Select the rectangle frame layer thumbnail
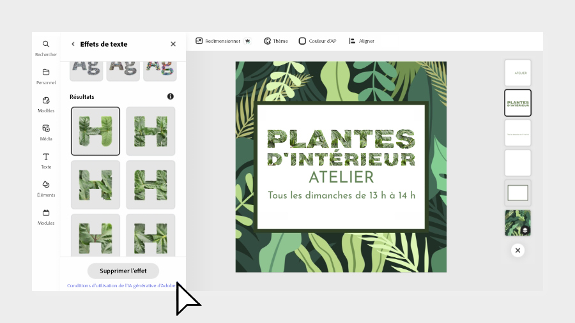 click(x=517, y=193)
